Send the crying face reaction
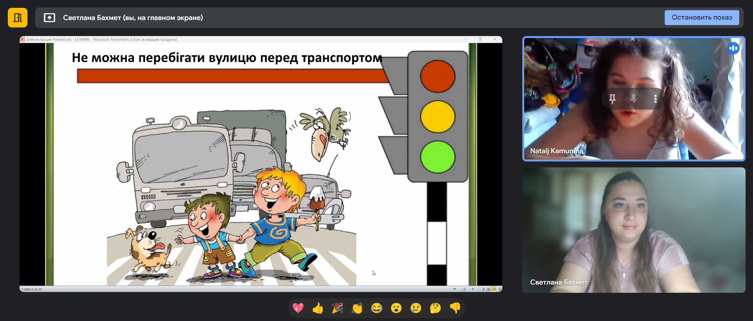Screen dimensions: 753x321 416,308
